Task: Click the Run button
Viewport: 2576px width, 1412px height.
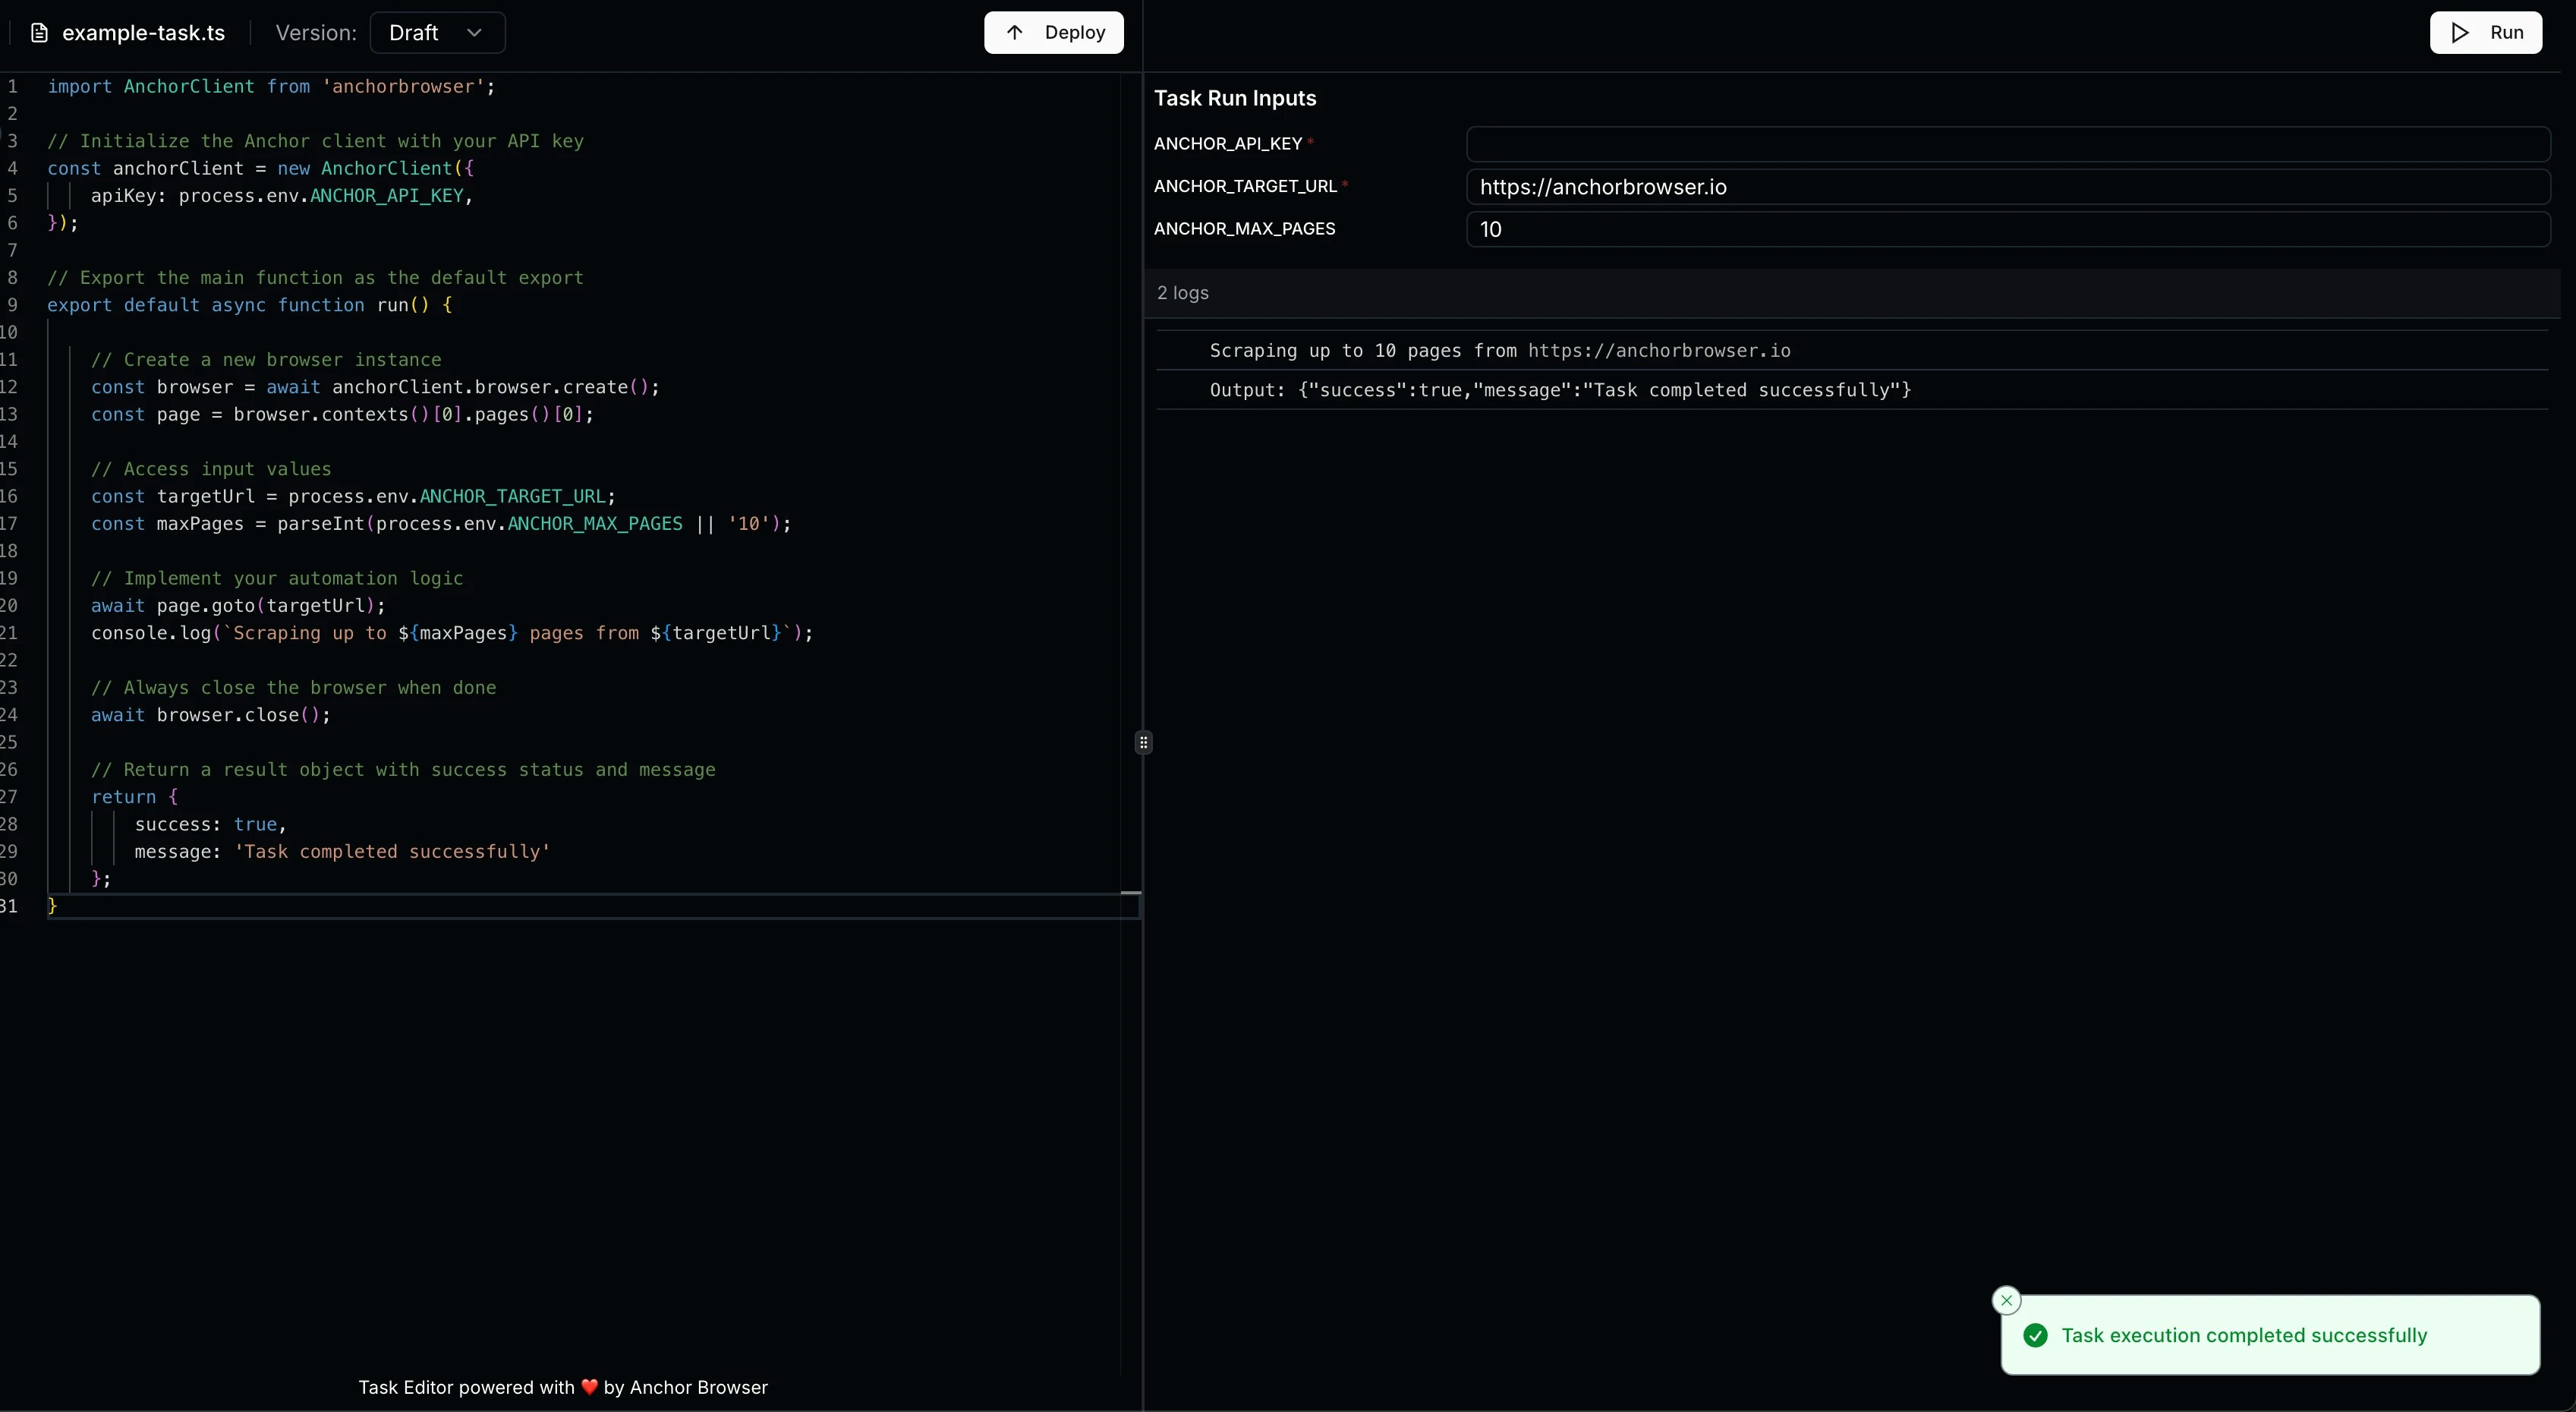Action: (x=2486, y=32)
